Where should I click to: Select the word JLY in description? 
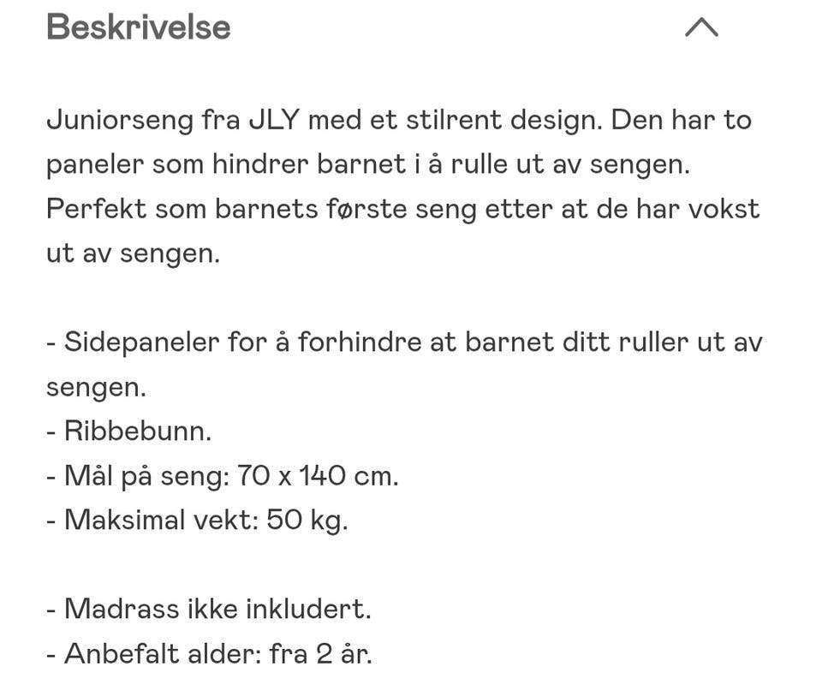274,120
